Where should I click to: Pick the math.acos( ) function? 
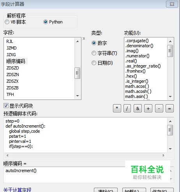click(137, 86)
